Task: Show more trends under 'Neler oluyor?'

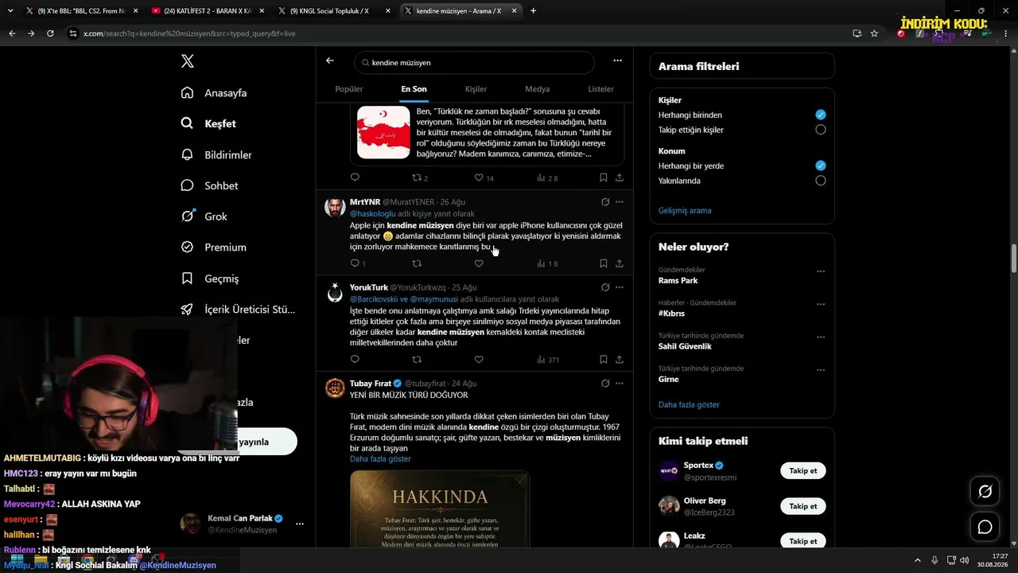Action: (689, 405)
